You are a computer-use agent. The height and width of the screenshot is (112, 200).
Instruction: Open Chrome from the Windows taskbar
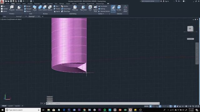[x=84, y=110]
